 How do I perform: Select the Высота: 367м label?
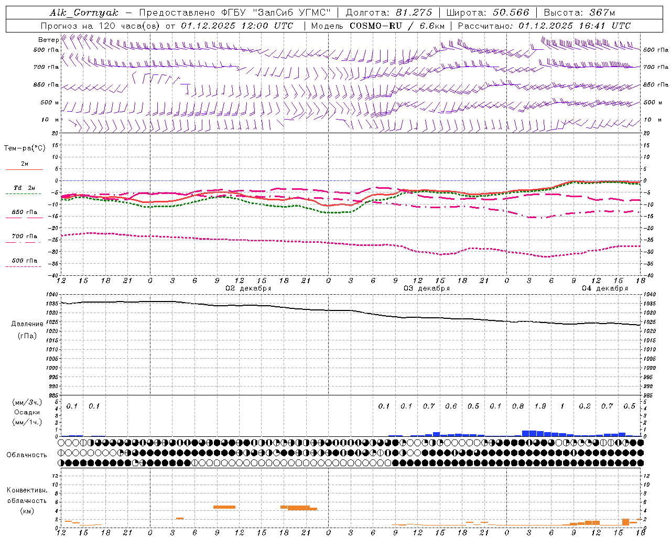pyautogui.click(x=579, y=13)
